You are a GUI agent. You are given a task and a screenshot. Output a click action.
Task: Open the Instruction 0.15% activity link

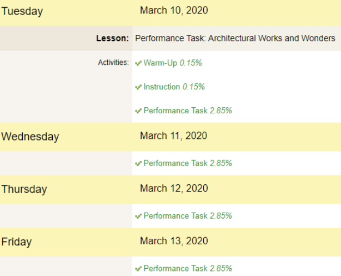tap(174, 87)
